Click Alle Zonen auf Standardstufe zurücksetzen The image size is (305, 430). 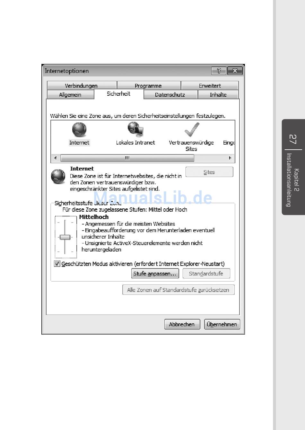(178, 290)
